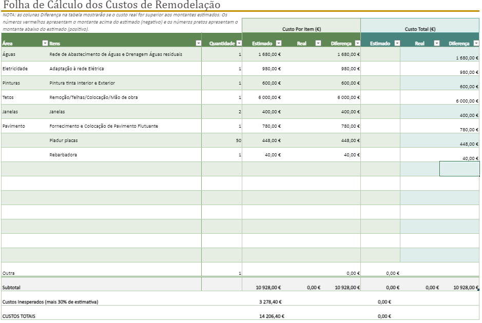Select the Rede de Abastecimento de Águas item cell
Viewport: 482px width, 323px height.
[125, 54]
